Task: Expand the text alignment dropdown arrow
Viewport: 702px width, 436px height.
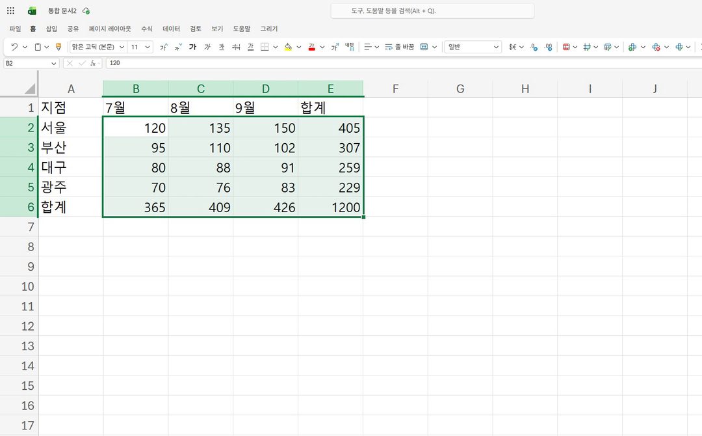Action: [376, 47]
